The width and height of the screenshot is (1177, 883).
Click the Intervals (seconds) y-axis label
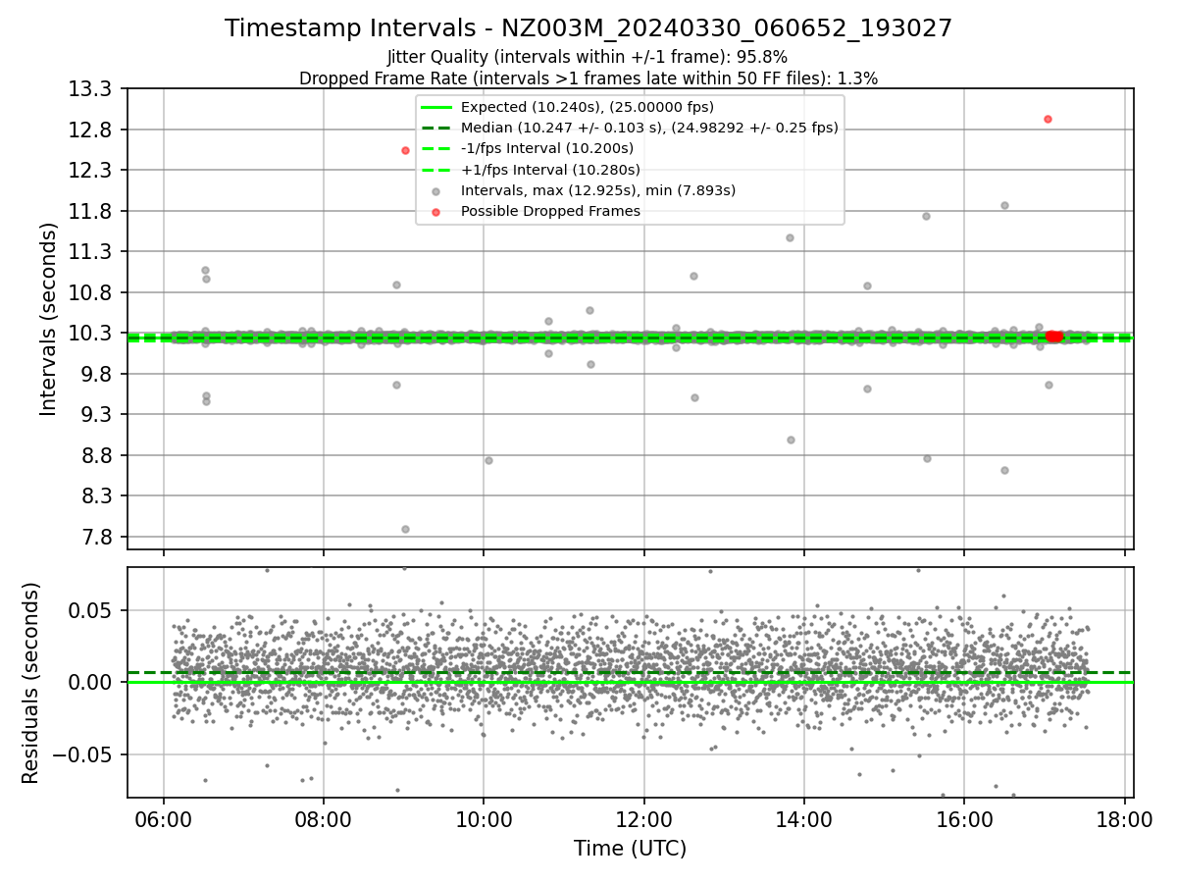coord(49,319)
